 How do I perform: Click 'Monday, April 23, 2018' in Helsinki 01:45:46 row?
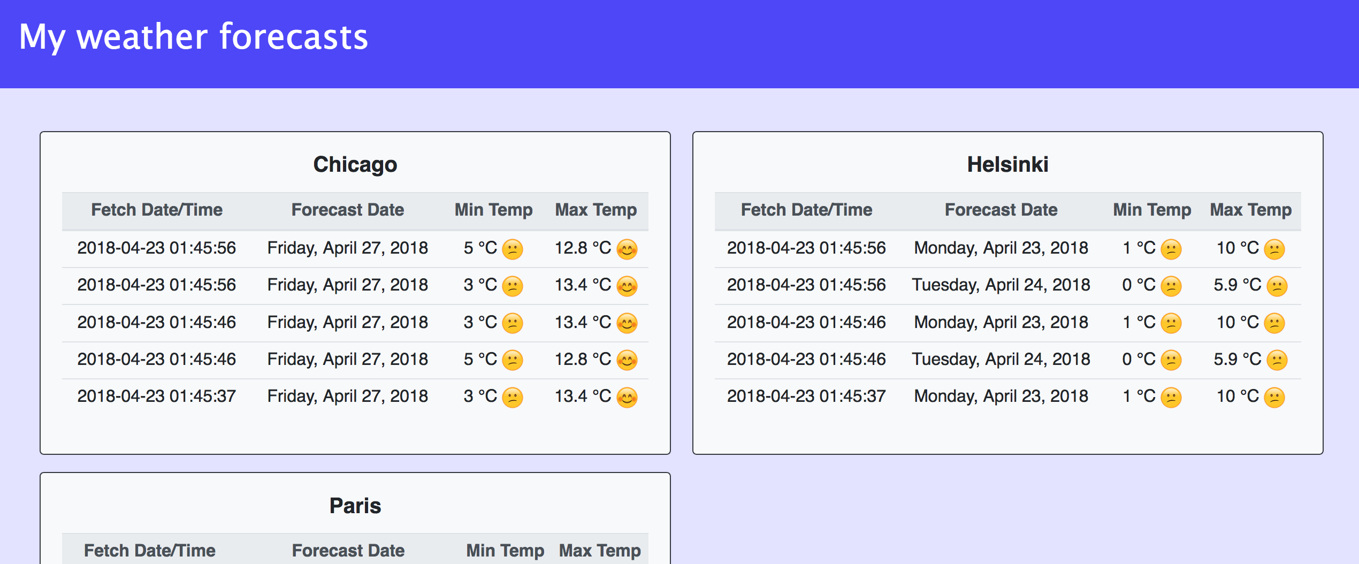1001,323
